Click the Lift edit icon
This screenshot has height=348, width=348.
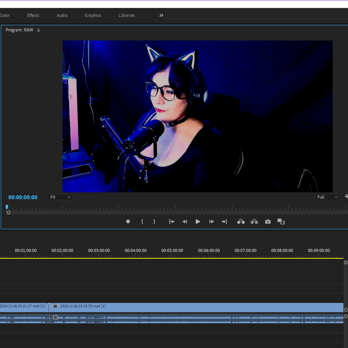(241, 222)
